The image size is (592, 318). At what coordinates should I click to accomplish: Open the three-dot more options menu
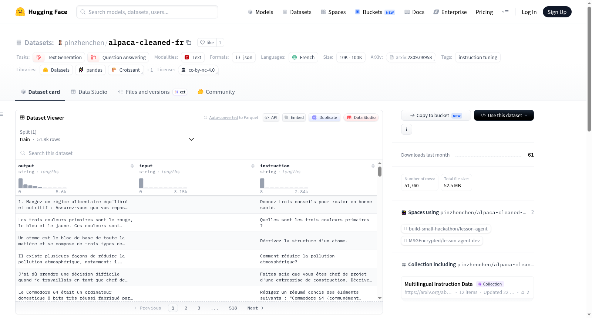tap(406, 129)
